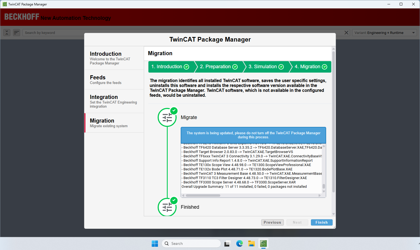Click the TF3110 TC3 Filter Designer line
The width and height of the screenshot is (420, 250).
[244, 178]
